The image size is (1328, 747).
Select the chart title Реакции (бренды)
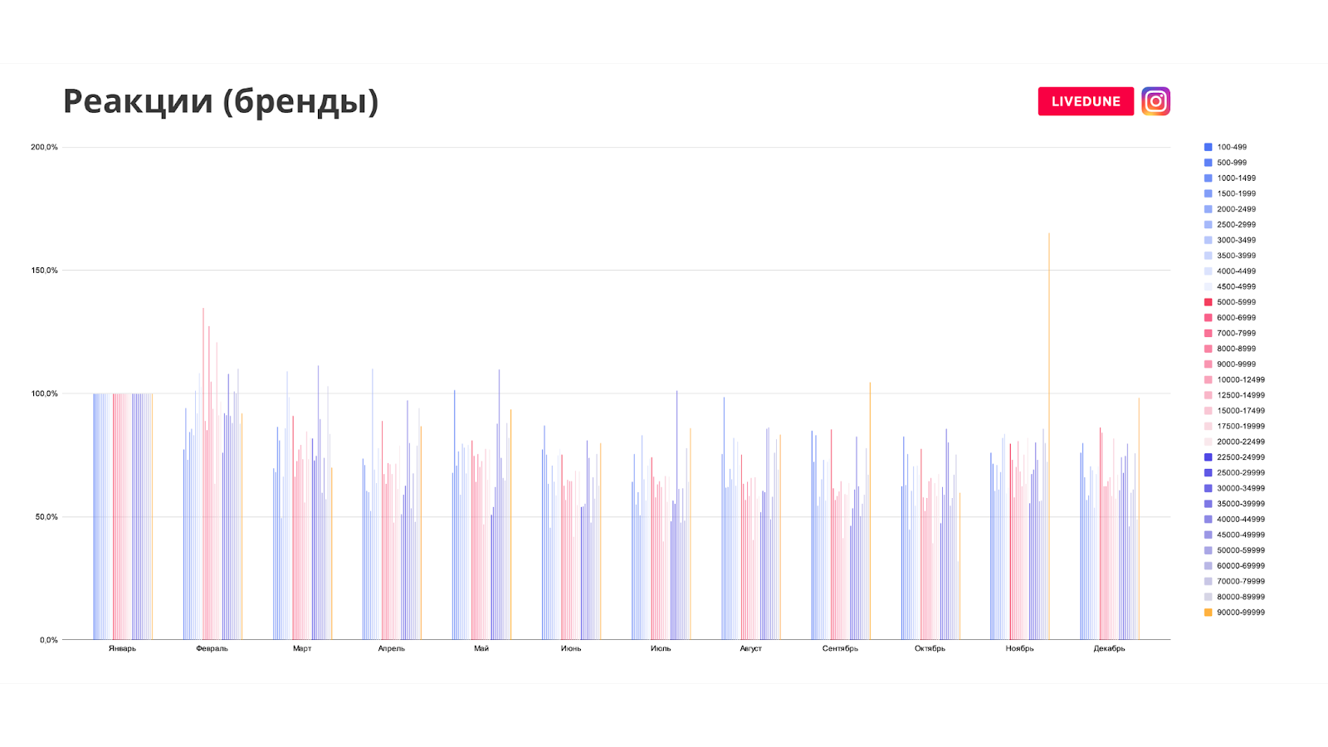221,101
